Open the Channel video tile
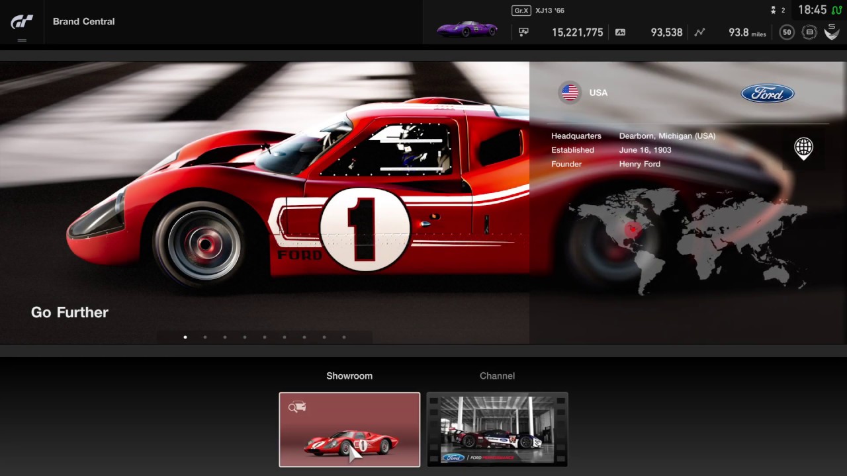Viewport: 847px width, 476px height. click(x=497, y=430)
